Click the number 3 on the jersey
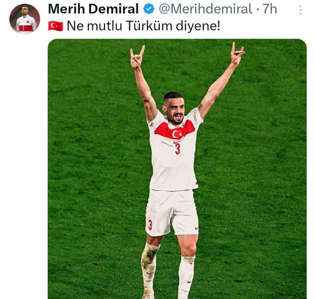The width and height of the screenshot is (315, 299). [x=177, y=149]
